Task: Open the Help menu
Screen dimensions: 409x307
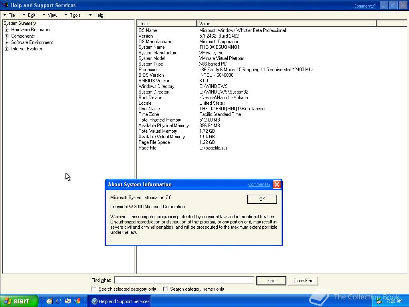Action: tap(96, 15)
